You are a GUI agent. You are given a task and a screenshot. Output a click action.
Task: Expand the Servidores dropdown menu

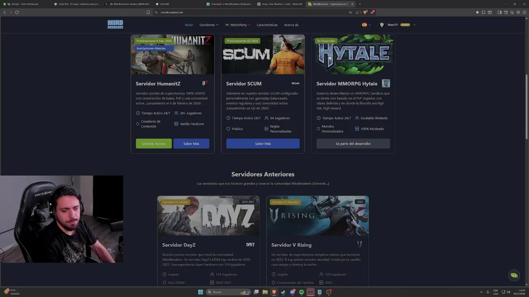209,25
